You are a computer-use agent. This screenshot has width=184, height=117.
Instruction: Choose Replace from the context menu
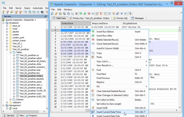coord(120,82)
